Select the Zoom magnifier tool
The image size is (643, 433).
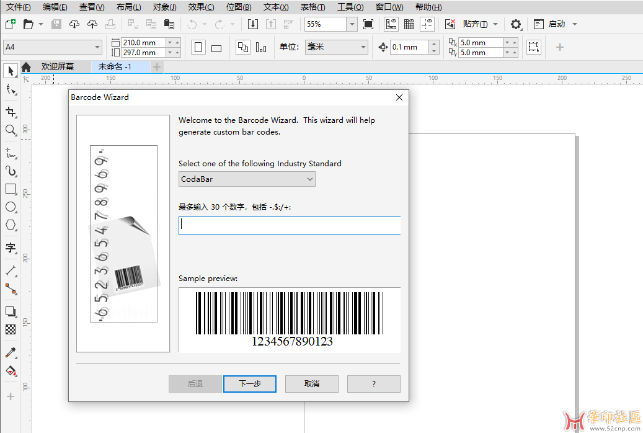click(x=11, y=130)
